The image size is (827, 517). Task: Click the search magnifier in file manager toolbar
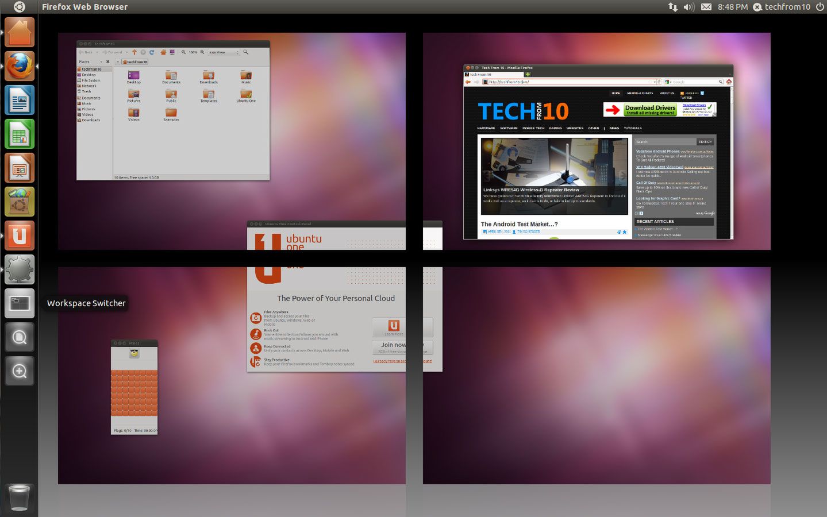click(245, 52)
